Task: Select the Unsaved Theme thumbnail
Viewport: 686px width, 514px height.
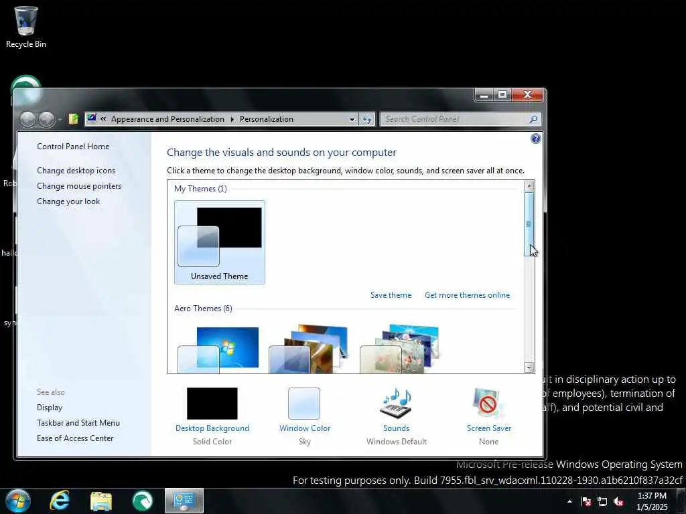Action: pos(220,242)
